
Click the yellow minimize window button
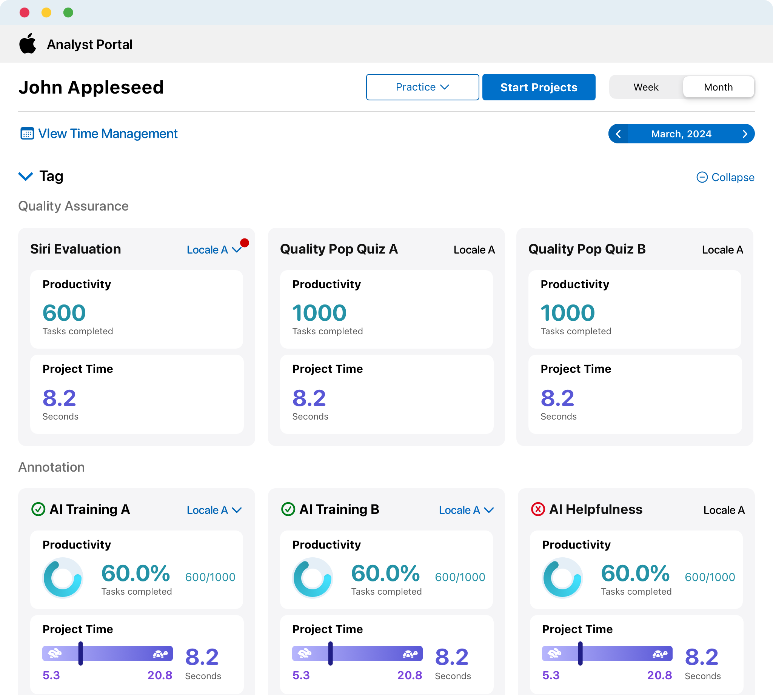coord(46,12)
